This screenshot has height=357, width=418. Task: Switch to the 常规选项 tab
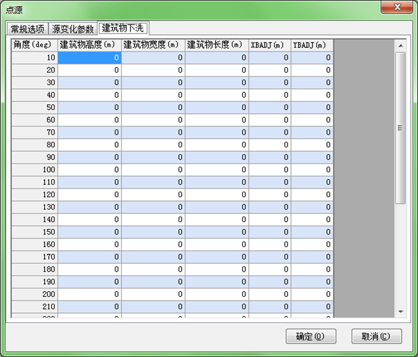(x=27, y=29)
